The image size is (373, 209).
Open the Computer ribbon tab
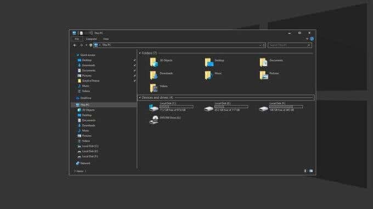click(x=91, y=39)
